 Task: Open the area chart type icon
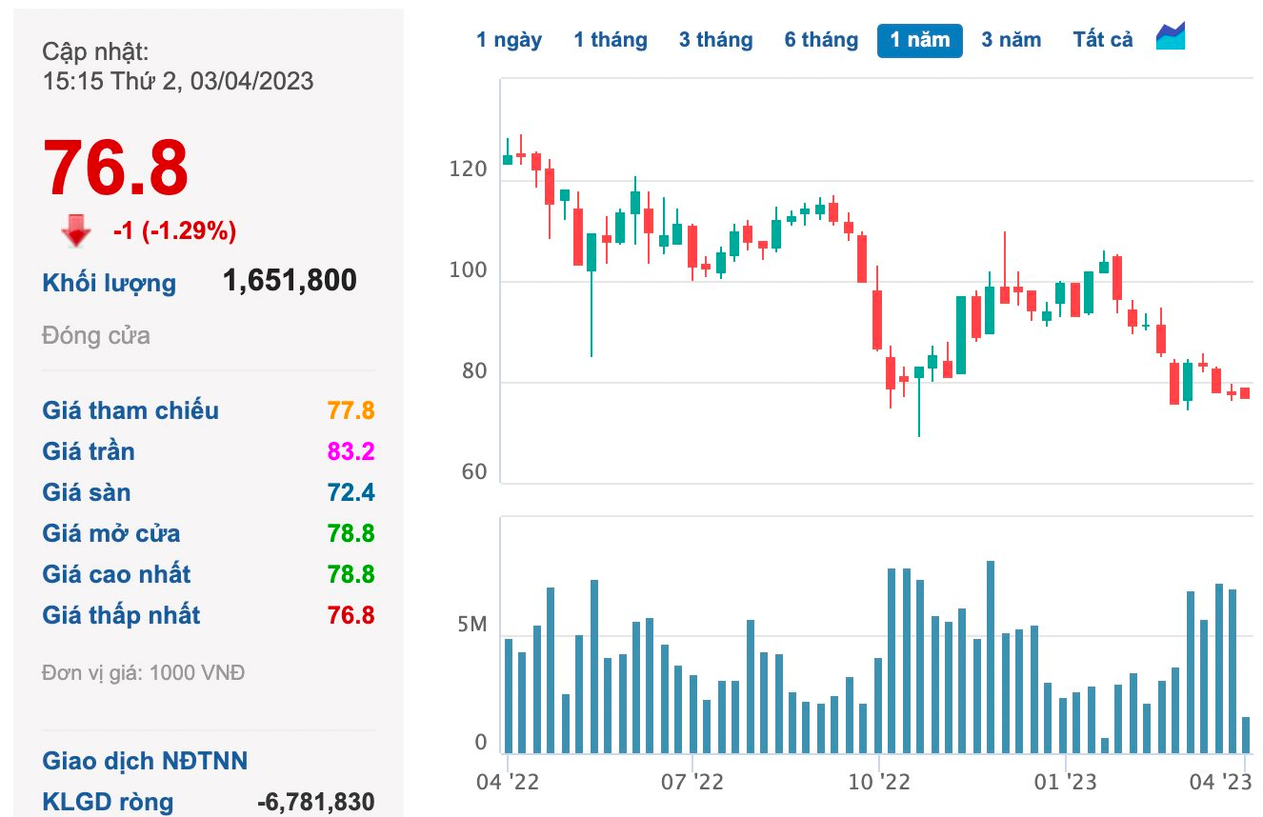click(x=1171, y=36)
